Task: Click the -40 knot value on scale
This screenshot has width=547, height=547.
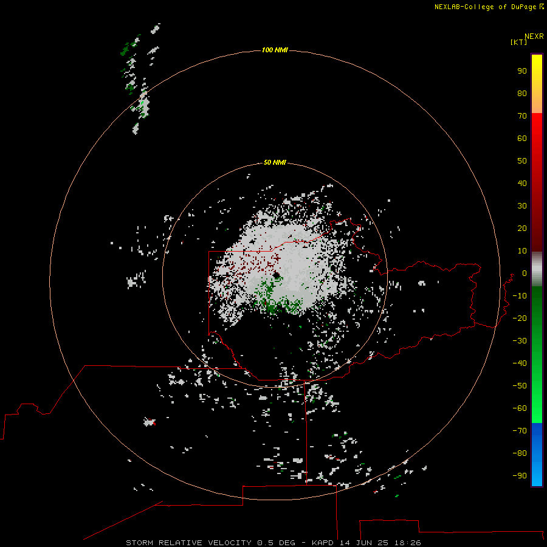Action: (520, 363)
